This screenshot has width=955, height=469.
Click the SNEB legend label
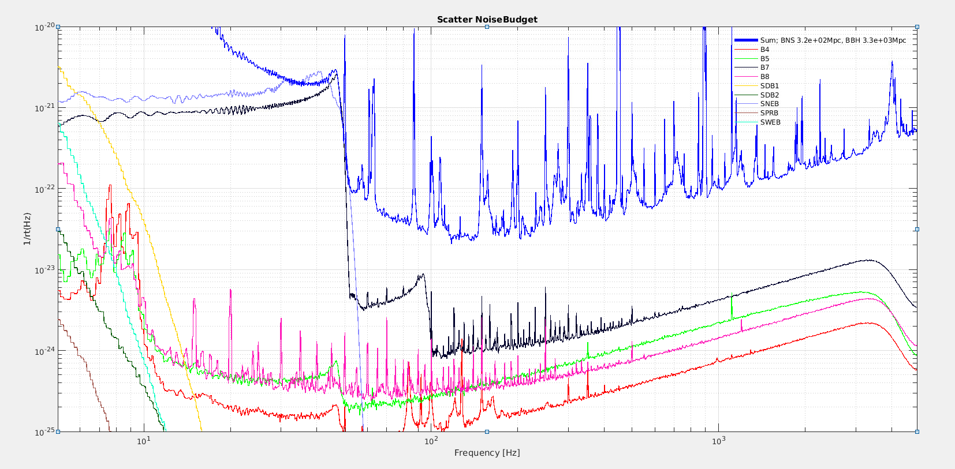(x=769, y=104)
